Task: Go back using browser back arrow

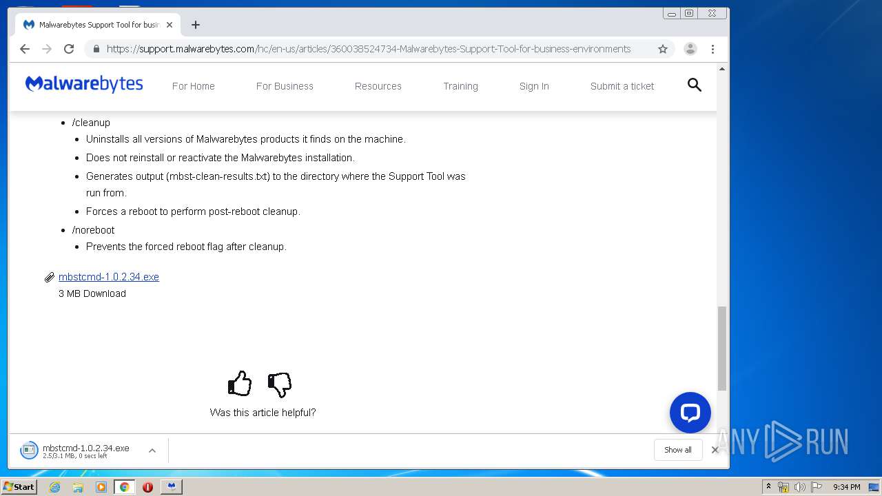Action: 25,49
